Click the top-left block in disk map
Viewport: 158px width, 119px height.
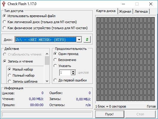click(98, 20)
